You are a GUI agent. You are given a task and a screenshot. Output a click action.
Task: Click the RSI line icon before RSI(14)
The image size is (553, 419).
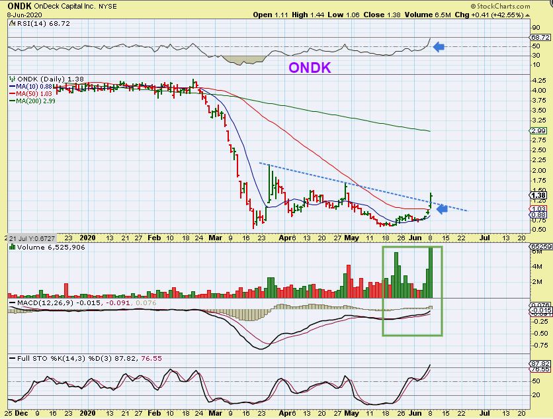[13, 24]
